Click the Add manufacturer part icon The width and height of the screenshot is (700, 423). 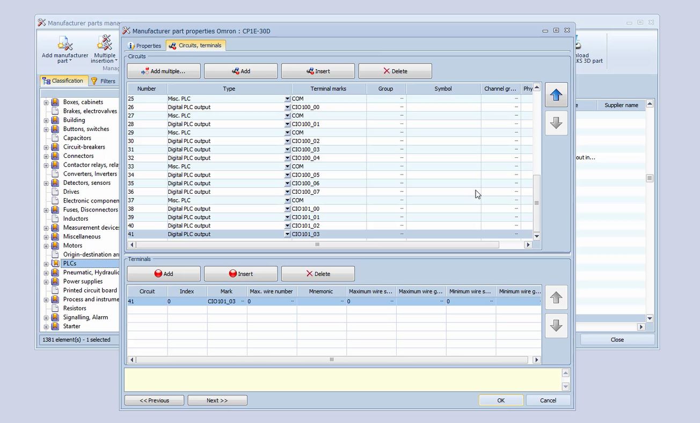click(x=65, y=43)
